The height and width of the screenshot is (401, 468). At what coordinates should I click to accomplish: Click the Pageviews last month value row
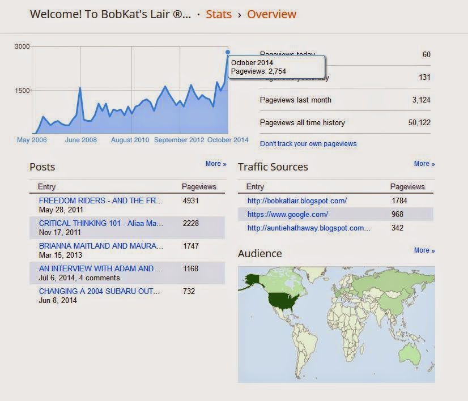point(345,100)
